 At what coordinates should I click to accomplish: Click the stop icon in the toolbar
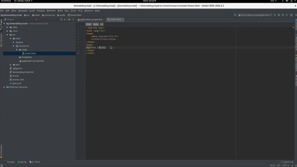[287, 15]
